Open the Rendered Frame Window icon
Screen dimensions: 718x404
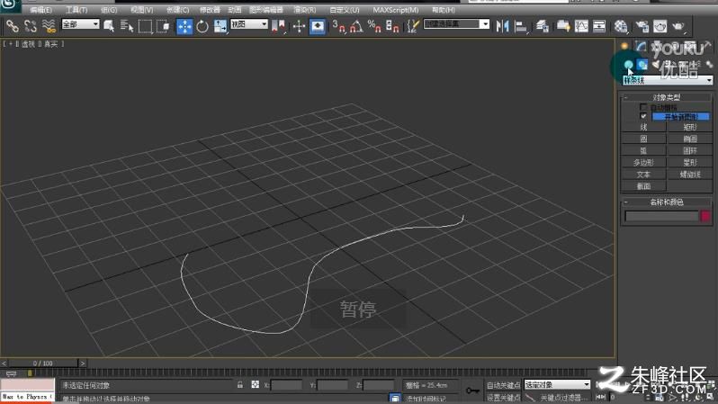pyautogui.click(x=660, y=26)
